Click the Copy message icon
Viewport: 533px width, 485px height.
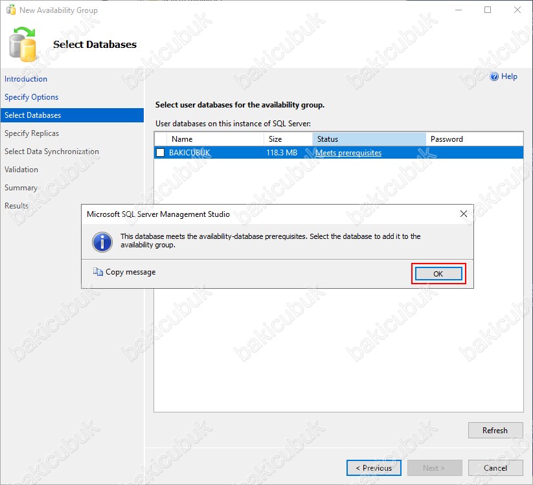click(x=98, y=272)
